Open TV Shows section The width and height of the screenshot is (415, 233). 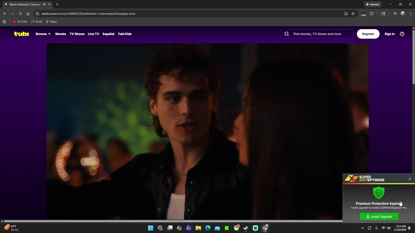[77, 34]
